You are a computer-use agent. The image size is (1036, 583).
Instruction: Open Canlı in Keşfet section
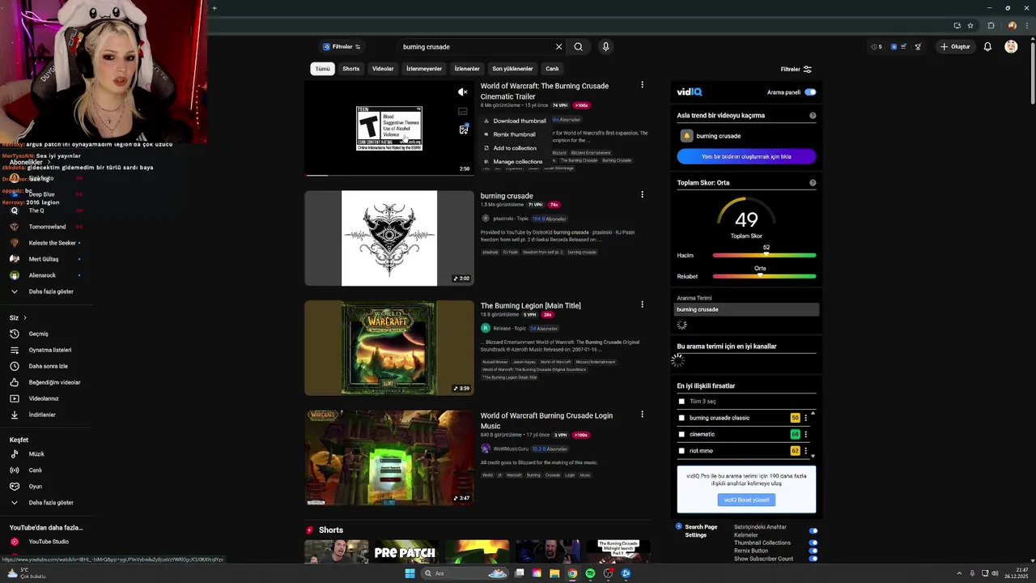(35, 470)
